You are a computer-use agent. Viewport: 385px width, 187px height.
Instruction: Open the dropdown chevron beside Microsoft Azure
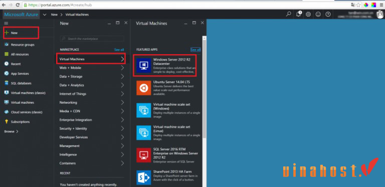pos(45,15)
